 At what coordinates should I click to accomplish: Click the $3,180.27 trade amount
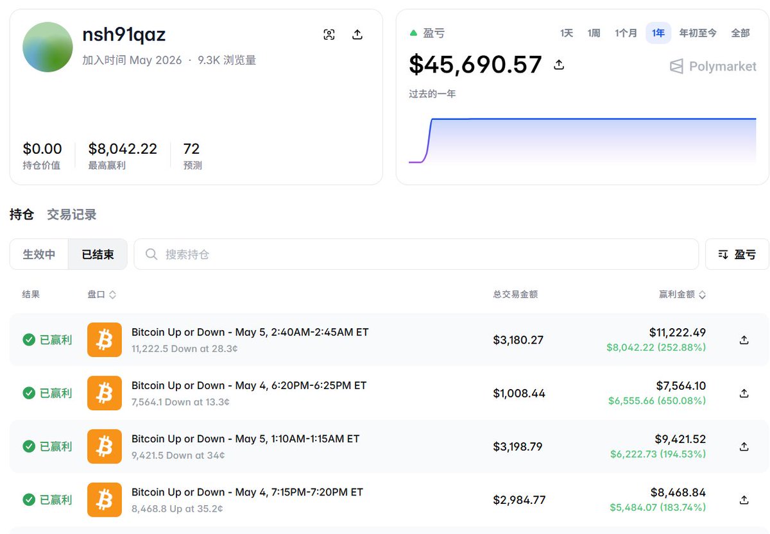click(x=518, y=340)
